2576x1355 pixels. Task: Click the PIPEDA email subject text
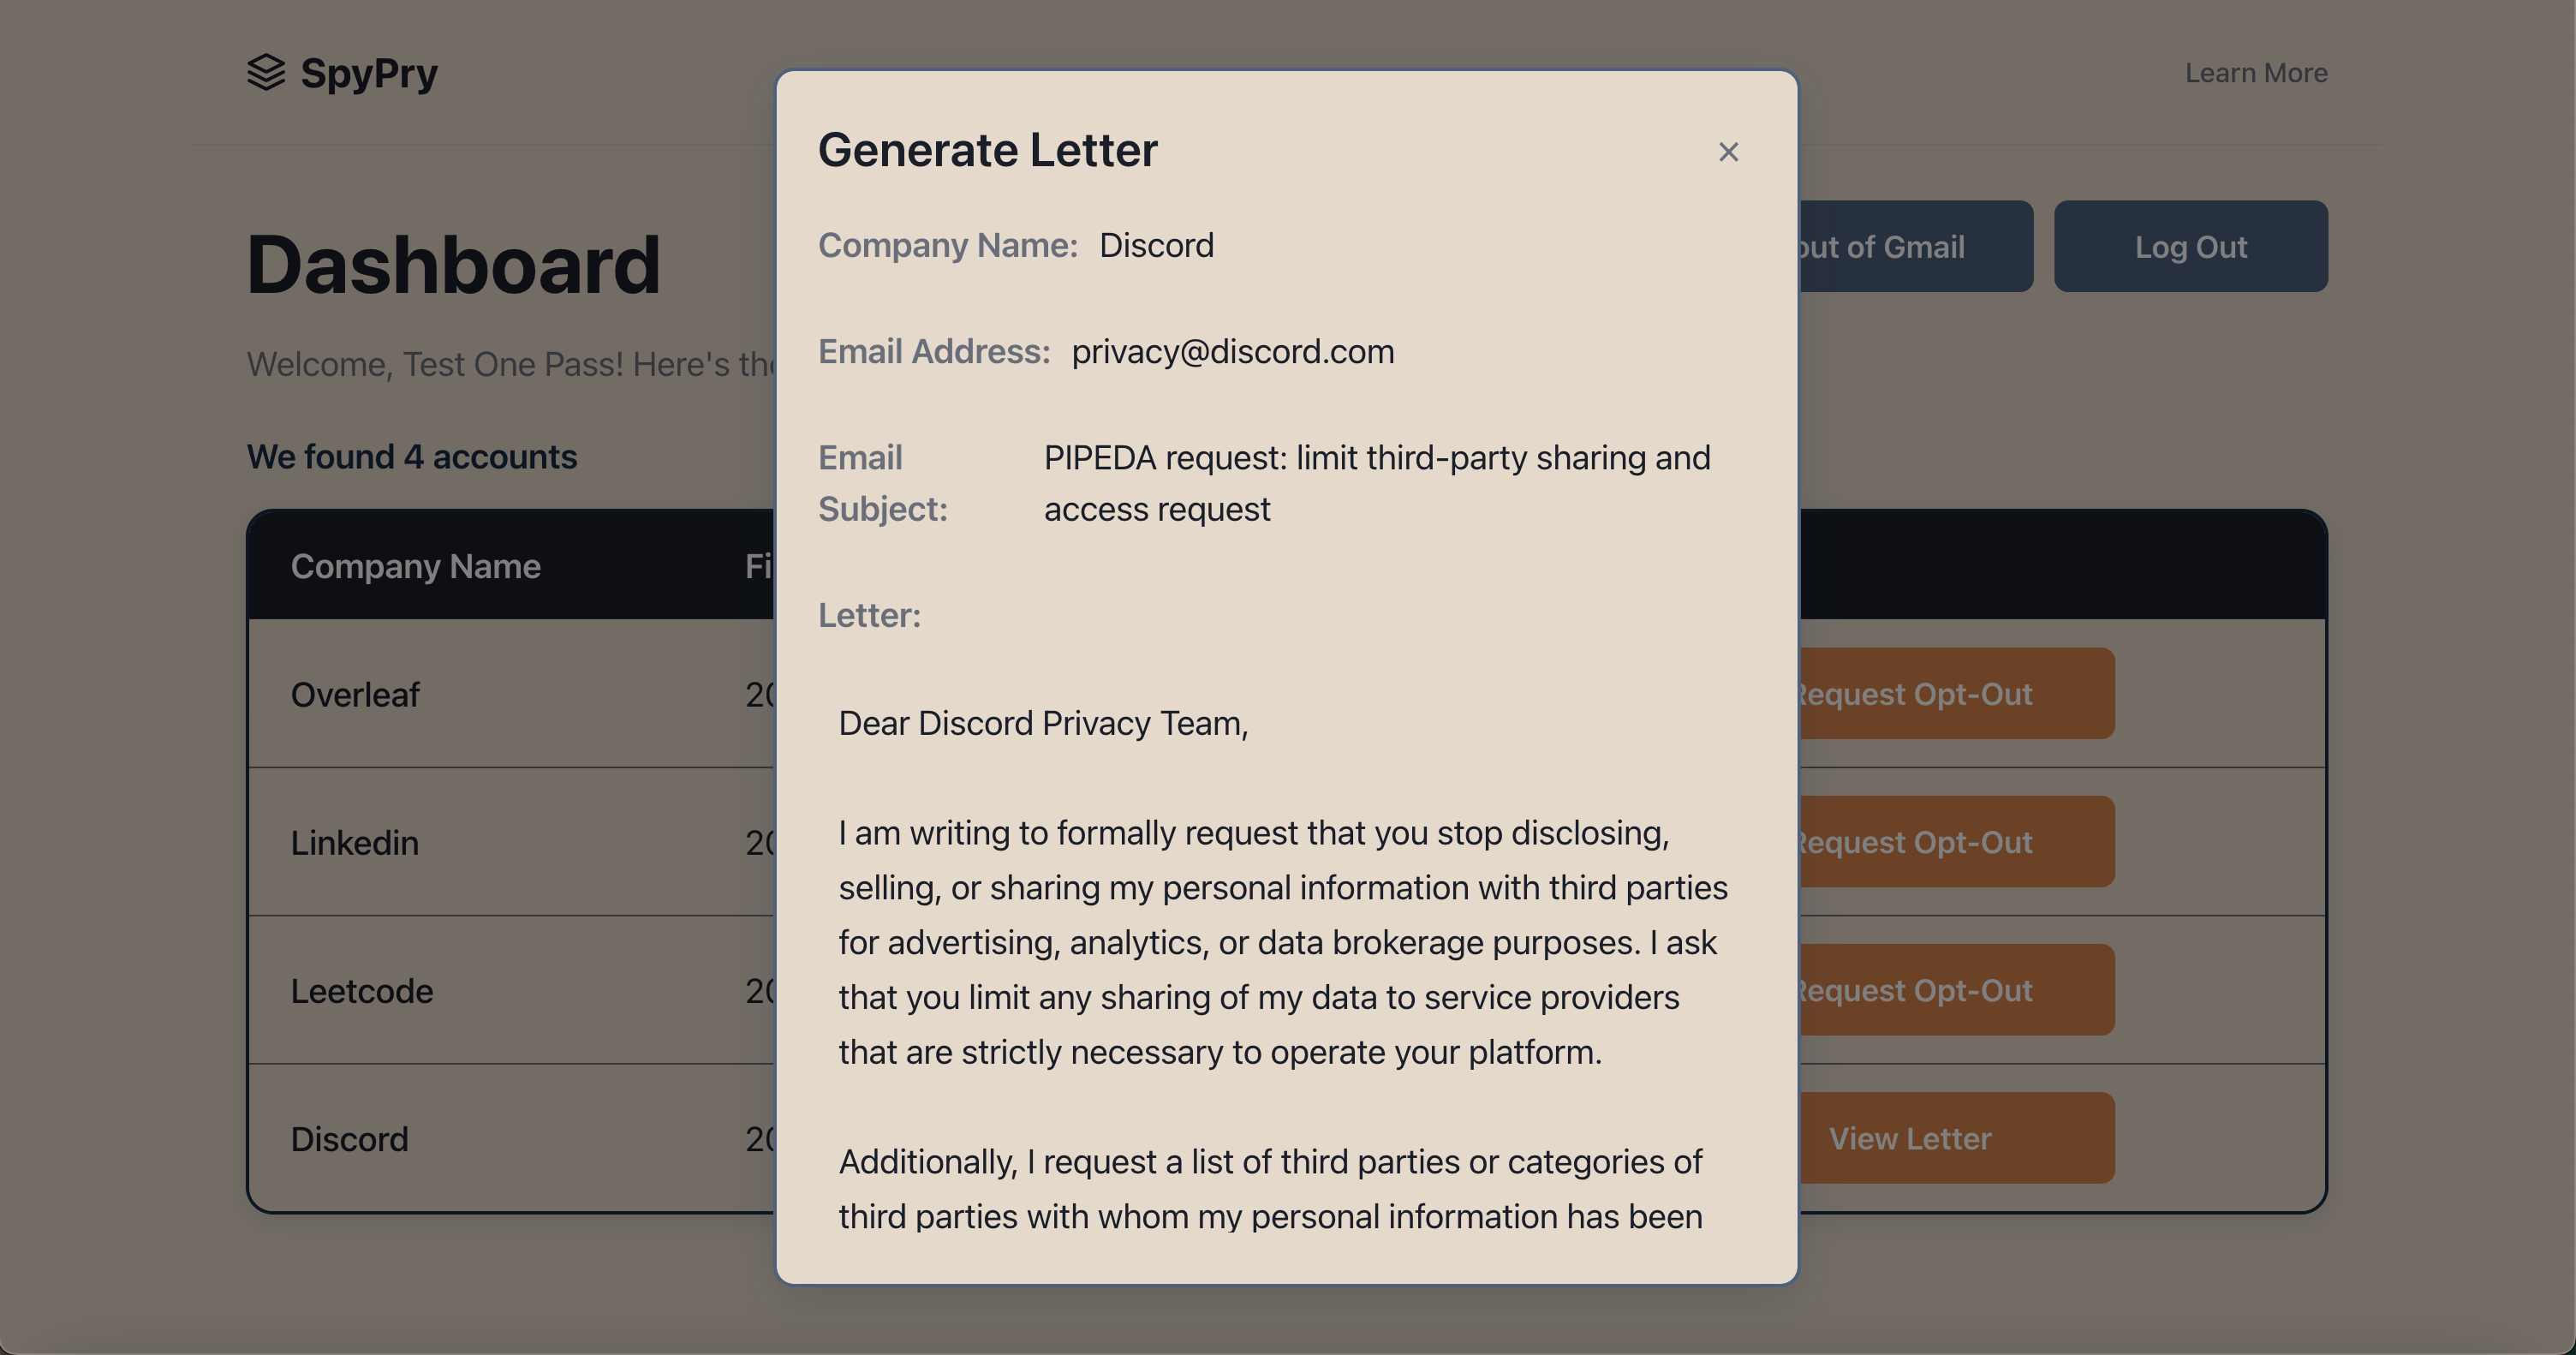pos(1376,483)
